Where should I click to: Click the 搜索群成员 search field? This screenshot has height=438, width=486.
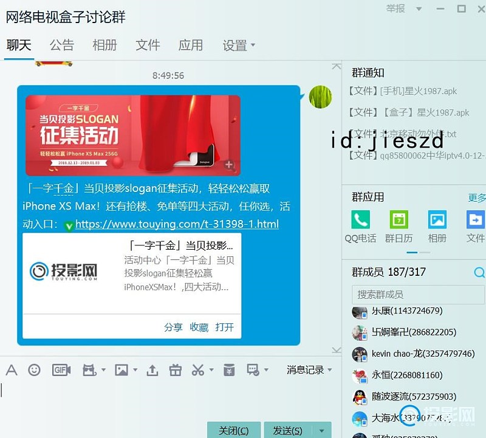point(418,295)
